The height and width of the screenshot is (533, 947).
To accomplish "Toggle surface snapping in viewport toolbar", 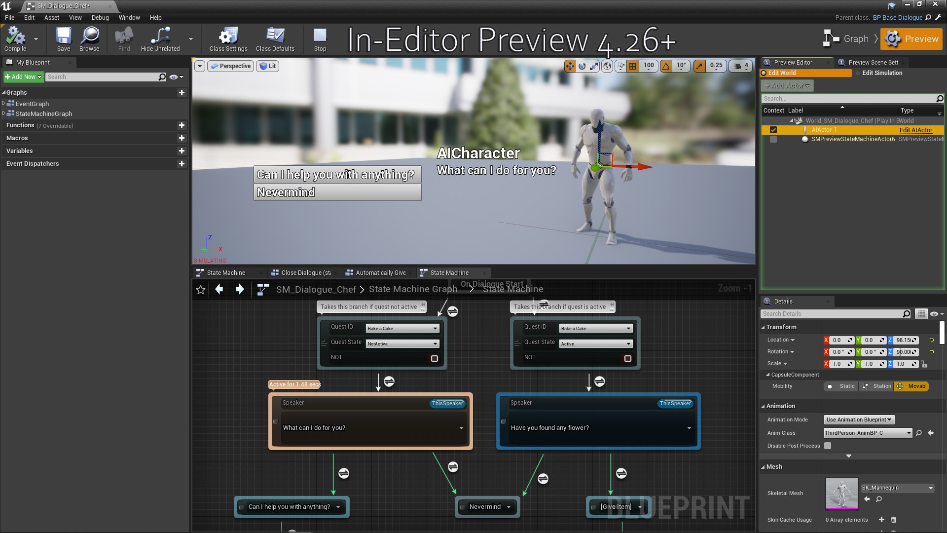I will (620, 66).
